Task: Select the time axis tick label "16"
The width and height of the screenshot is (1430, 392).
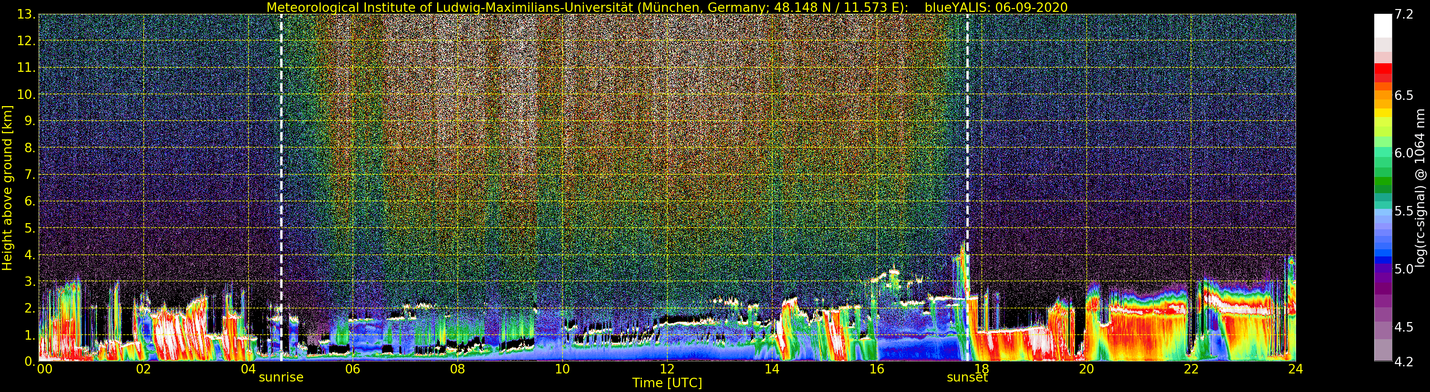Action: tap(877, 369)
